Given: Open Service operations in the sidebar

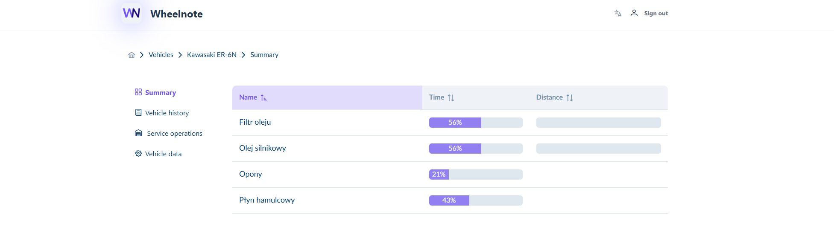Looking at the screenshot, I should click(x=175, y=133).
